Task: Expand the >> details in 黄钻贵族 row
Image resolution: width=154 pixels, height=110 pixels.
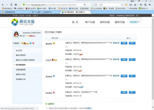Action: point(66,47)
